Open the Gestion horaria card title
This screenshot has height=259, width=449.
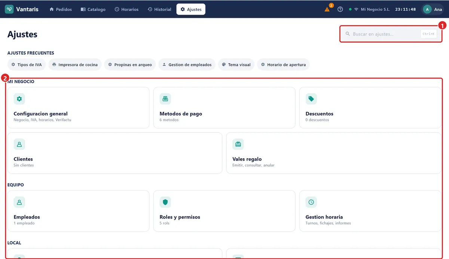click(324, 217)
